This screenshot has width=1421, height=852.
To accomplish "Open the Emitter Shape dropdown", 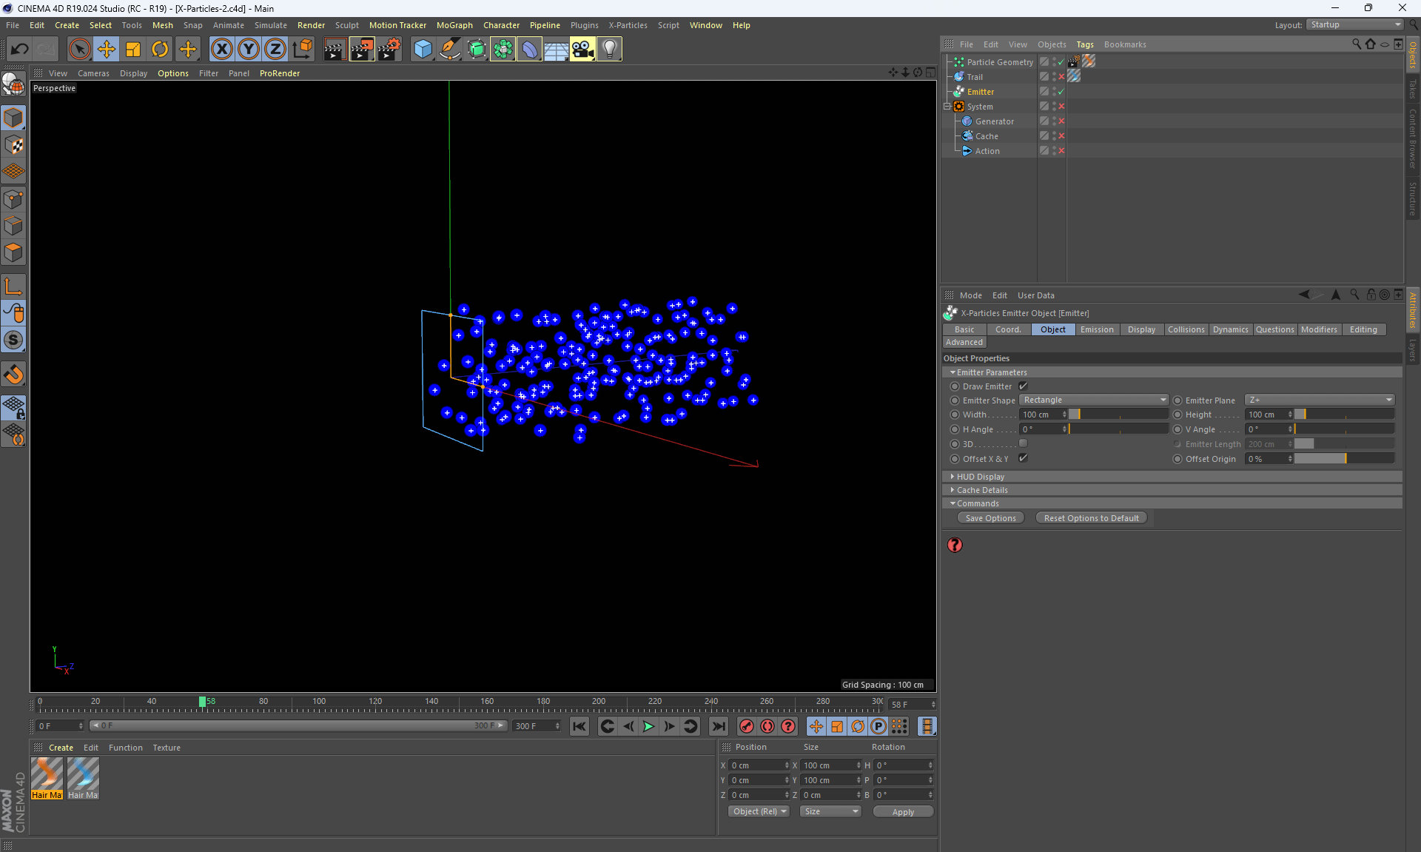I will (x=1093, y=400).
